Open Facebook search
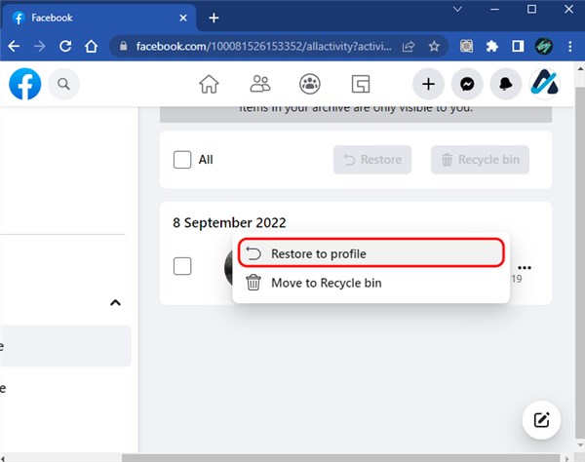Image resolution: width=585 pixels, height=462 pixels. 63,84
